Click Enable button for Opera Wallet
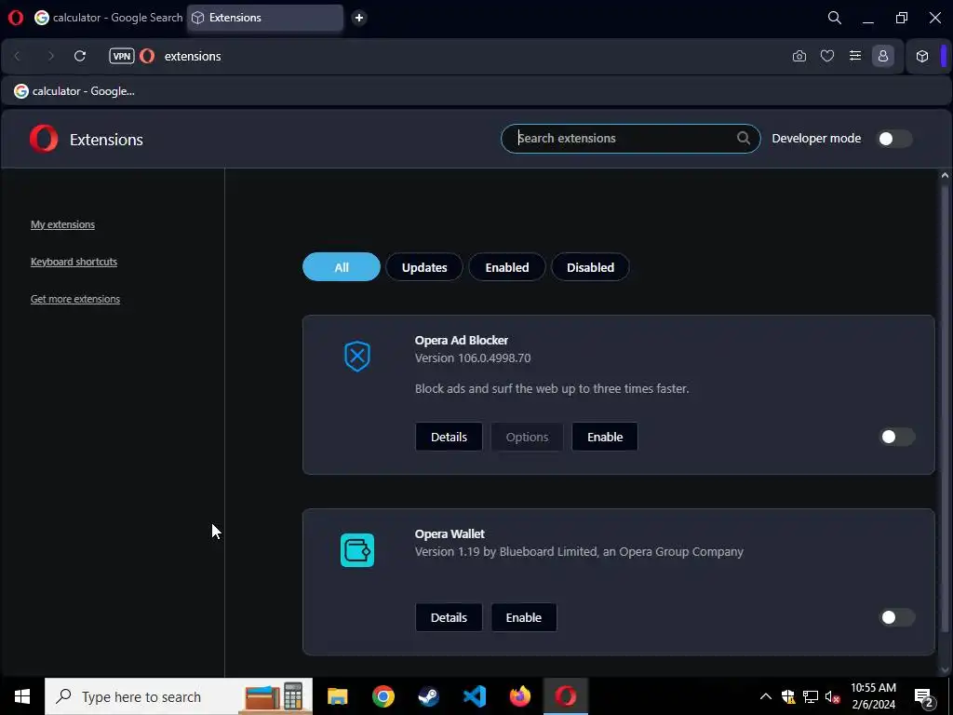The width and height of the screenshot is (953, 715). coord(524,617)
